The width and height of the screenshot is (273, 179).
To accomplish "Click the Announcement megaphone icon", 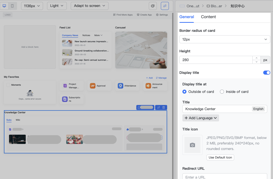I will pyautogui.click(x=148, y=86).
